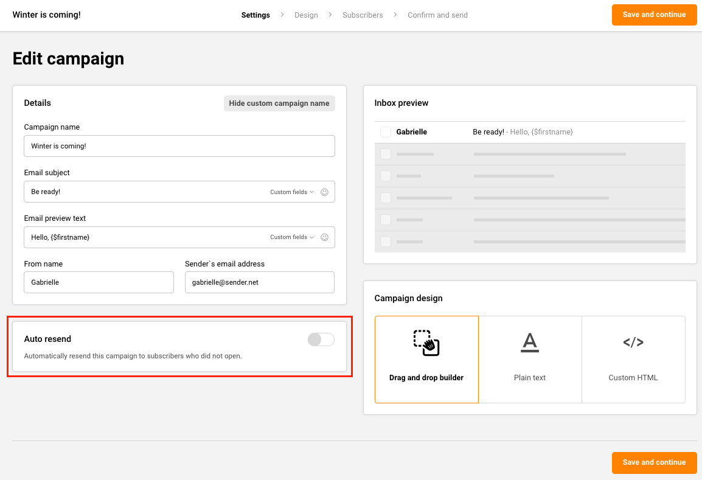This screenshot has width=702, height=480.
Task: Open Custom fields dropdown in Email subject
Action: click(x=292, y=192)
